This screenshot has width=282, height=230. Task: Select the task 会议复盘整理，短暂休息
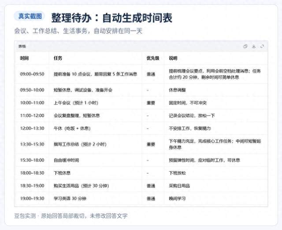point(77,116)
